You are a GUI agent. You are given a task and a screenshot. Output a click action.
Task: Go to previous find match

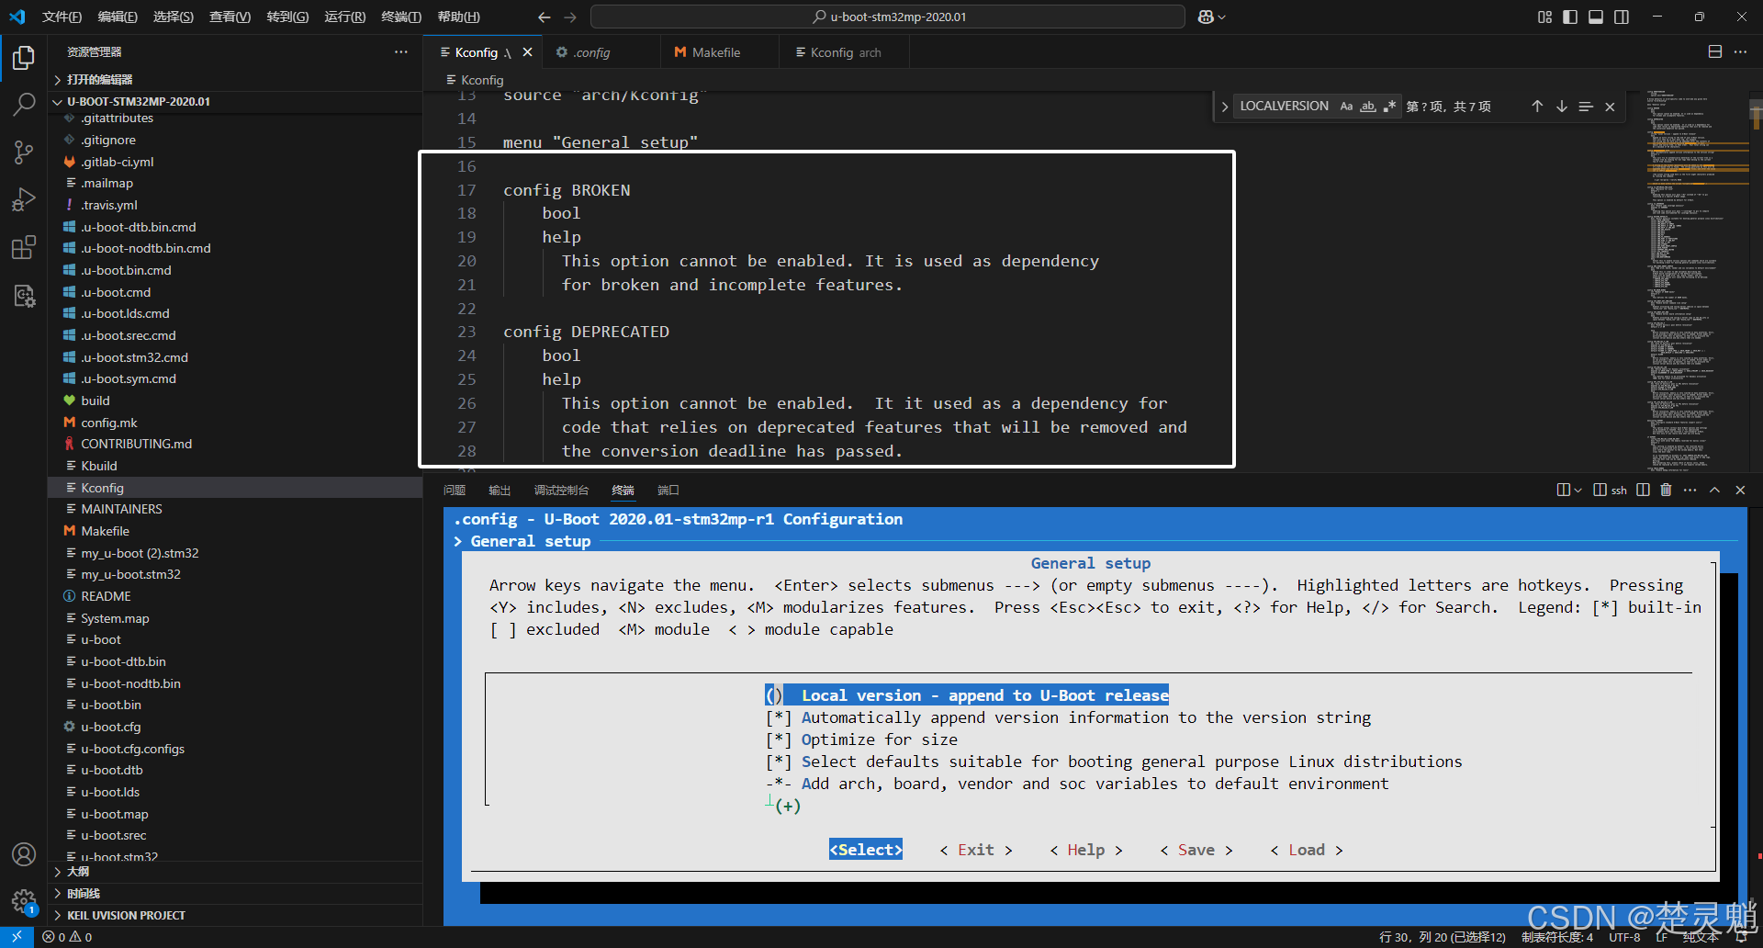coord(1537,107)
